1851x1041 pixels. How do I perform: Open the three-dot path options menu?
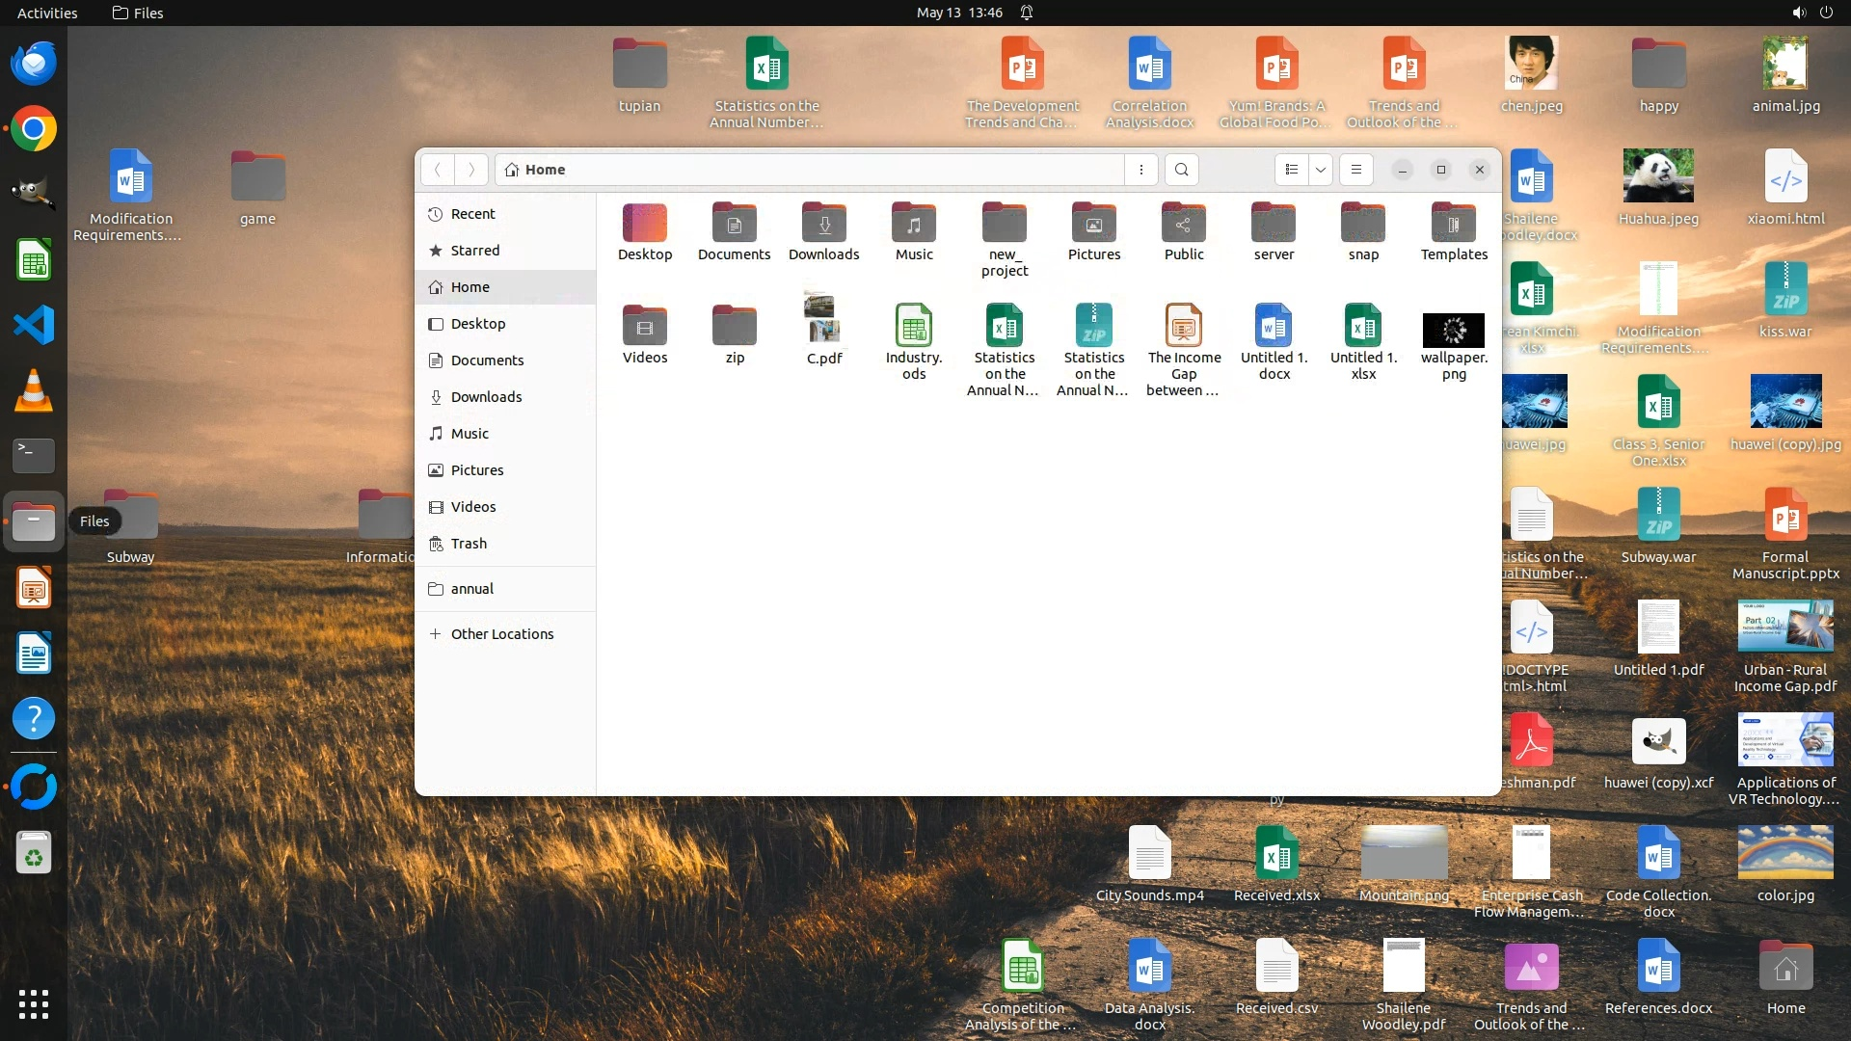tap(1141, 170)
